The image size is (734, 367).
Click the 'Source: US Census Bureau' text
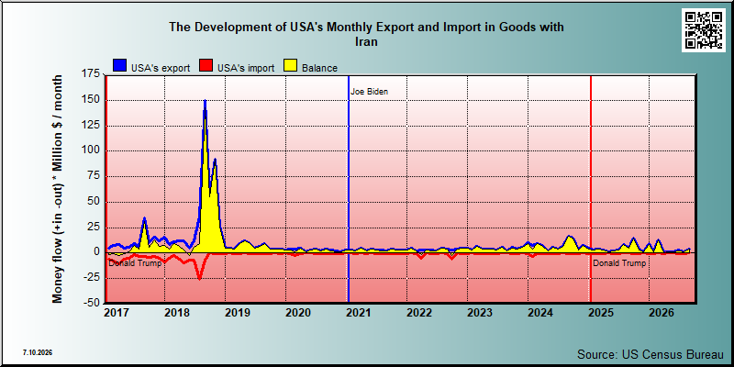(651, 353)
